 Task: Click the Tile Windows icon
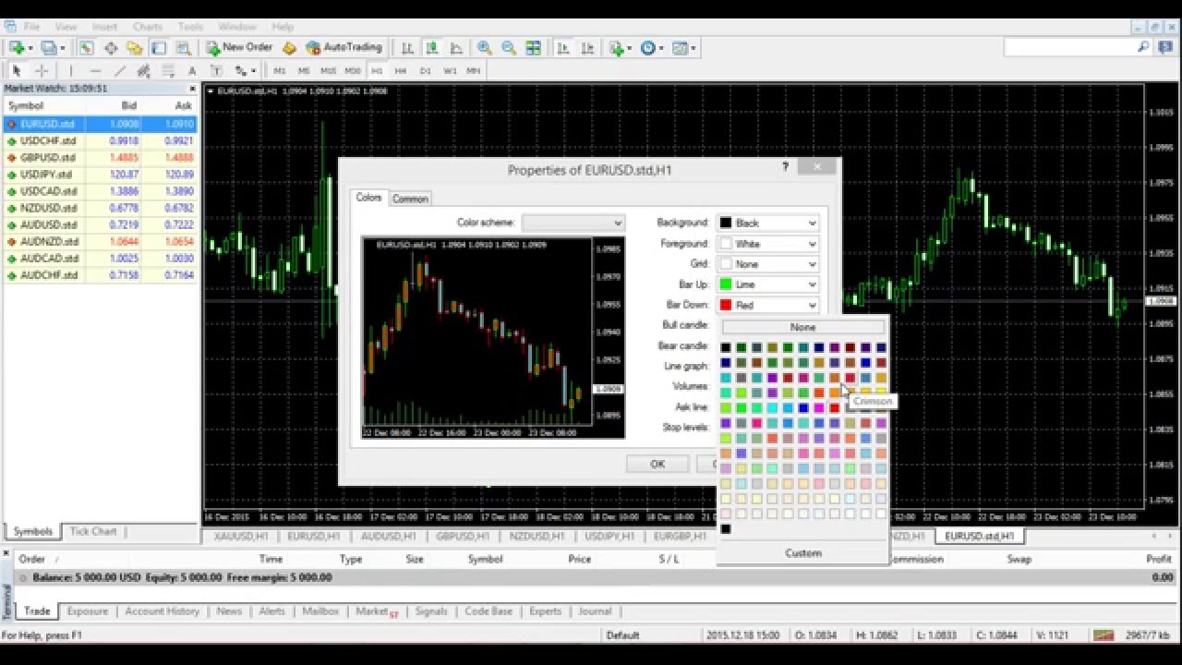coord(533,48)
